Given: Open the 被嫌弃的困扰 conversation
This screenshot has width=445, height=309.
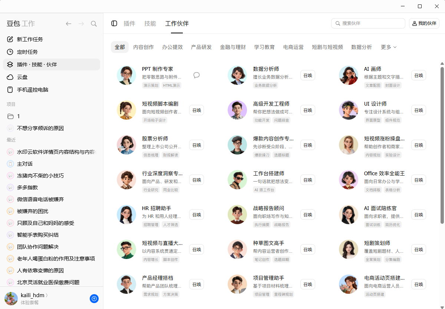Looking at the screenshot, I should (52, 211).
